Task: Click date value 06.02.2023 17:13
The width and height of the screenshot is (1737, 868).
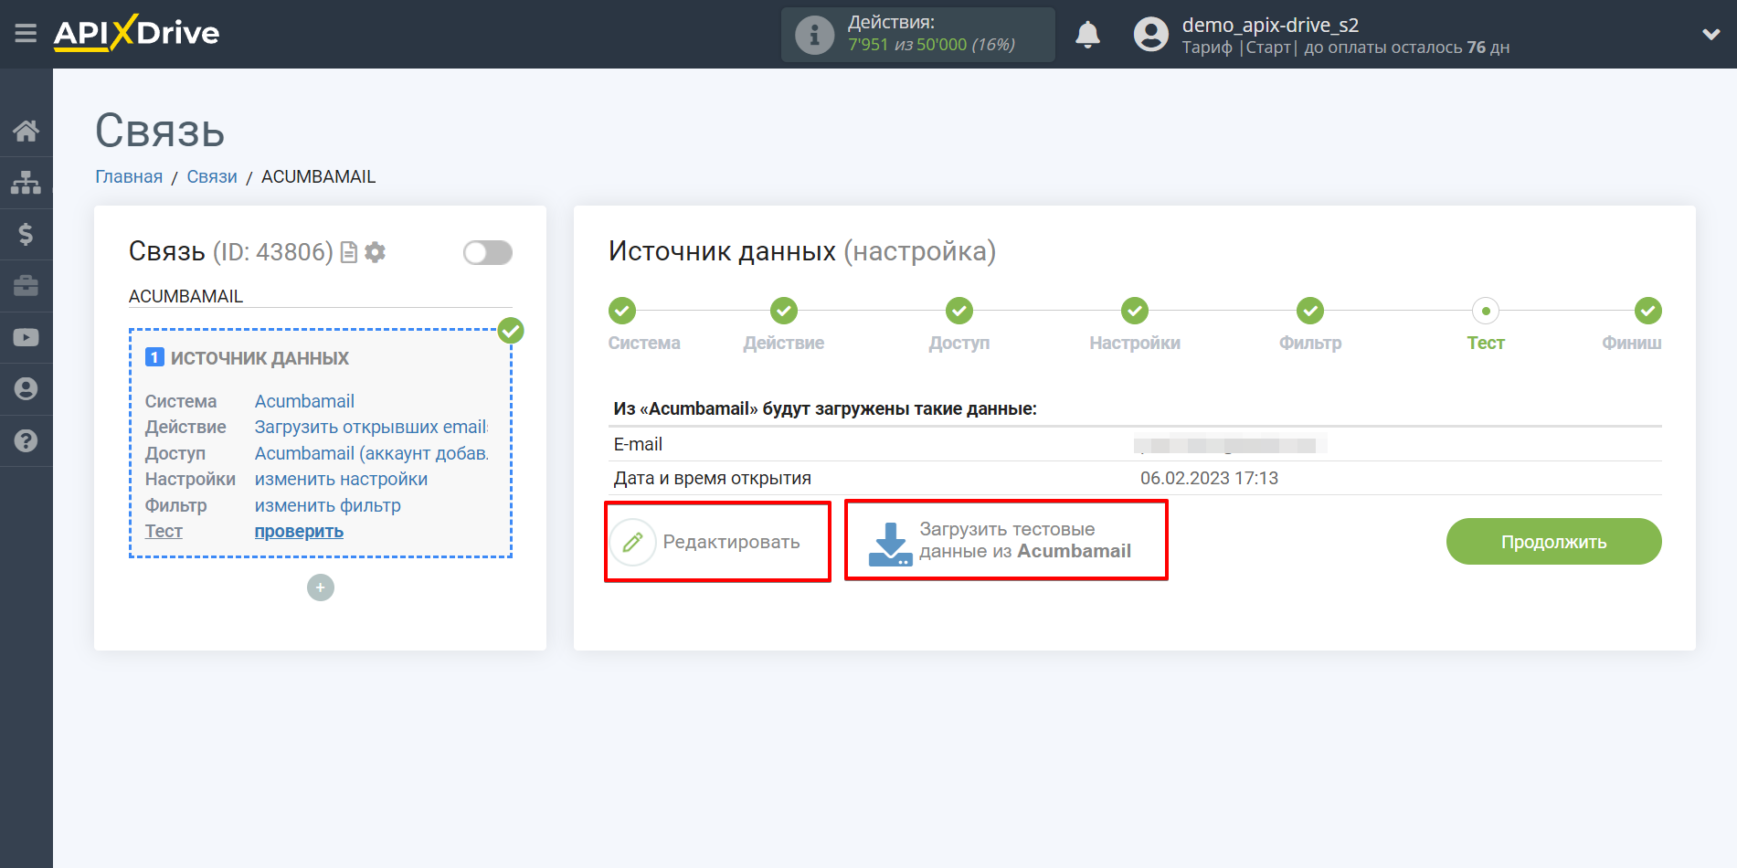Action: pos(1209,478)
